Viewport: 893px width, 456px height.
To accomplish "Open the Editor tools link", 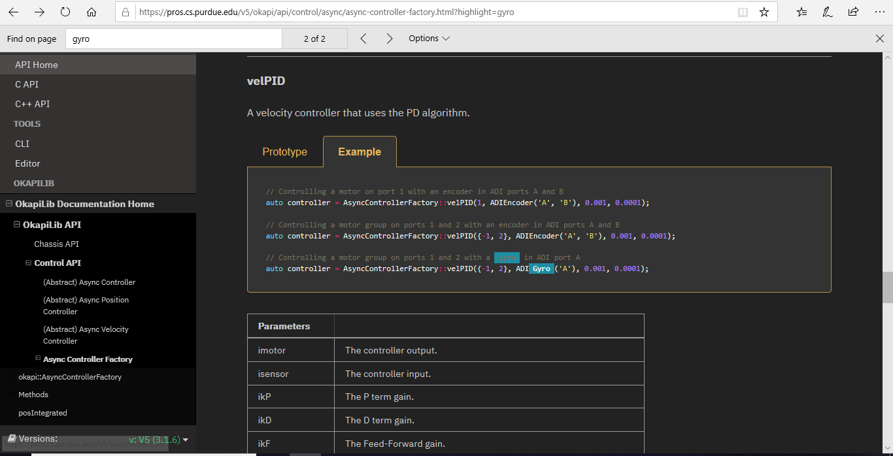I will (x=28, y=163).
